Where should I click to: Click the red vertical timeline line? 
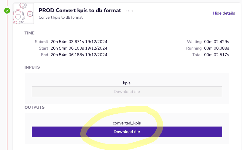click(x=7, y=89)
